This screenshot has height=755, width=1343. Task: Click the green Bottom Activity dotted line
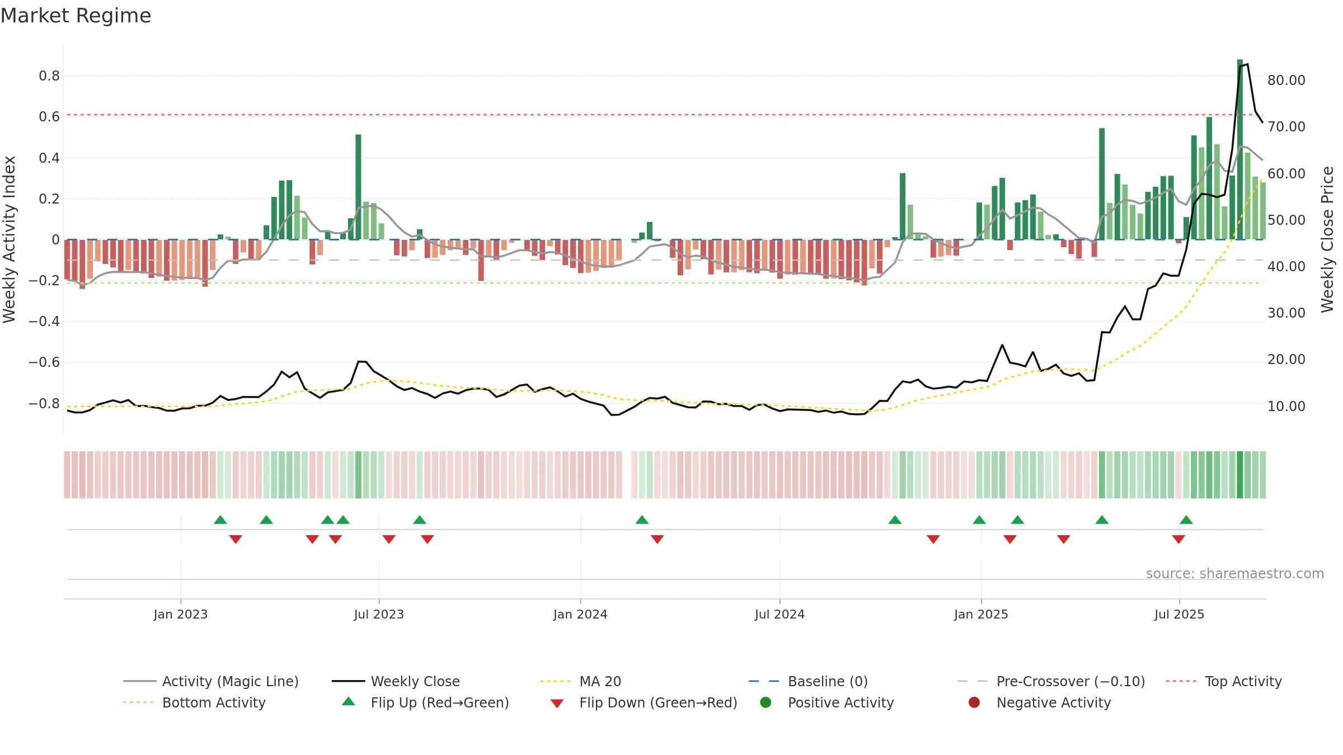pos(665,283)
